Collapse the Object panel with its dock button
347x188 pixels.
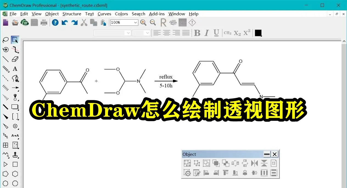(x=267, y=154)
